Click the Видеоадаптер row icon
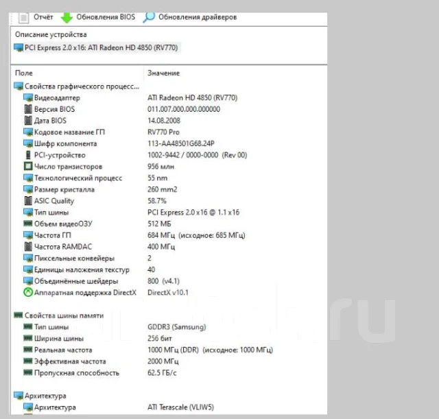Viewport: 439px width, 419px height. click(x=28, y=97)
